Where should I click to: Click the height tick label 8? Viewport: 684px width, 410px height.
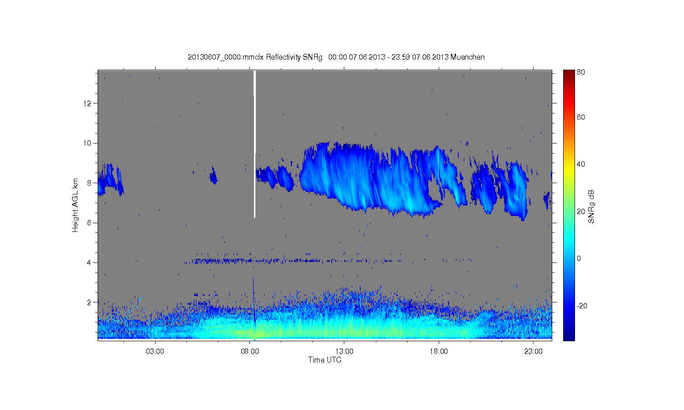pos(90,183)
